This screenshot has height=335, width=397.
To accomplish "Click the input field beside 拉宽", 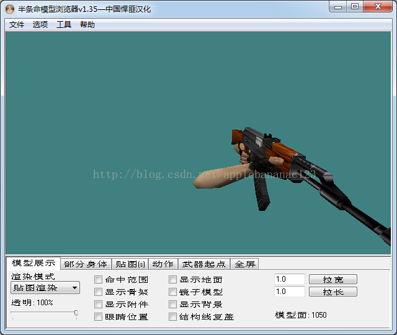I will (290, 279).
